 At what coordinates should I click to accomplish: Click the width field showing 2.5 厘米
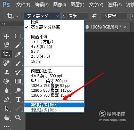(74, 16)
